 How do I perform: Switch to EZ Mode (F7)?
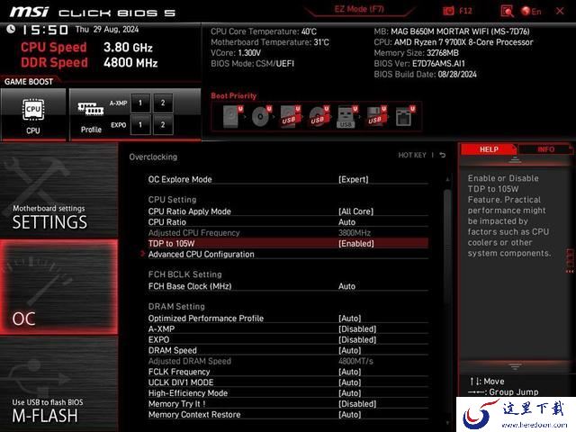click(359, 9)
